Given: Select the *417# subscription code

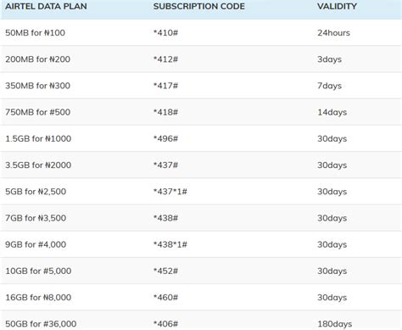Looking at the screenshot, I should pyautogui.click(x=165, y=86).
